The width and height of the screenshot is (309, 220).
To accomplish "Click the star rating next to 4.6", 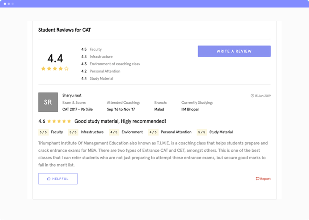I will (x=59, y=121).
